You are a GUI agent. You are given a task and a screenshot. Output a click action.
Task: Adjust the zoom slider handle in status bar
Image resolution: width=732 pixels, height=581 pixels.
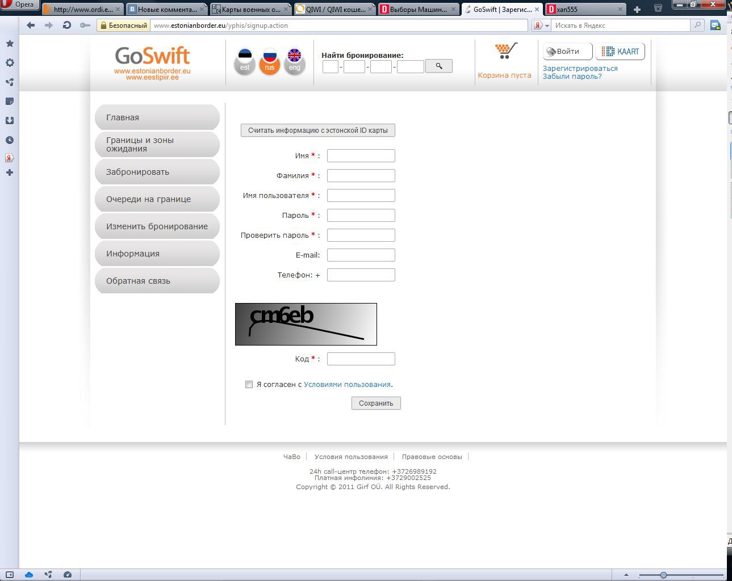663,575
